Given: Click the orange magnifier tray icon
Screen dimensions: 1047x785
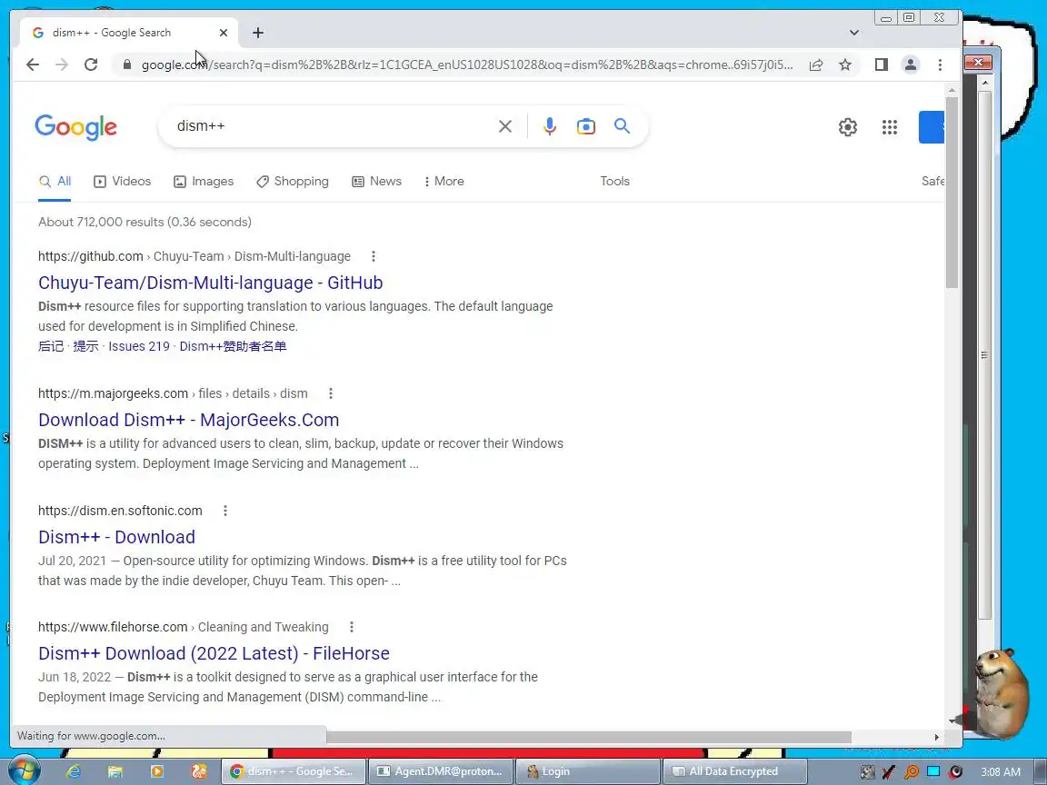Looking at the screenshot, I should [912, 772].
